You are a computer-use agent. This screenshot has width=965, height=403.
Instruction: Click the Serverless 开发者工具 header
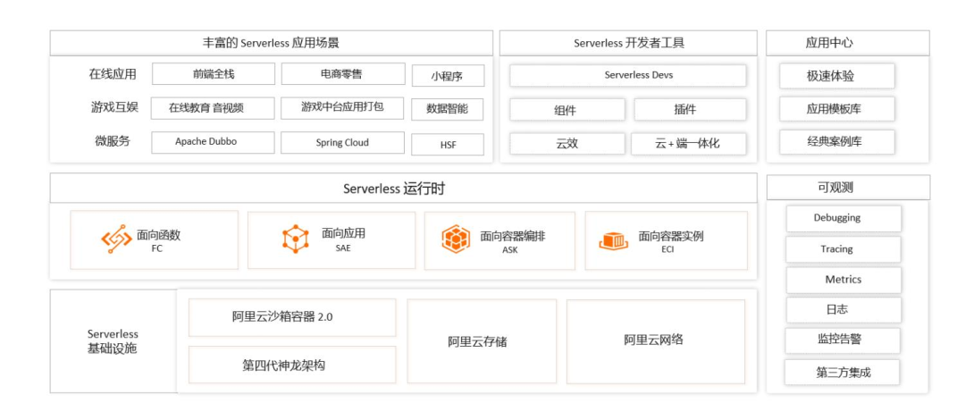tap(628, 43)
